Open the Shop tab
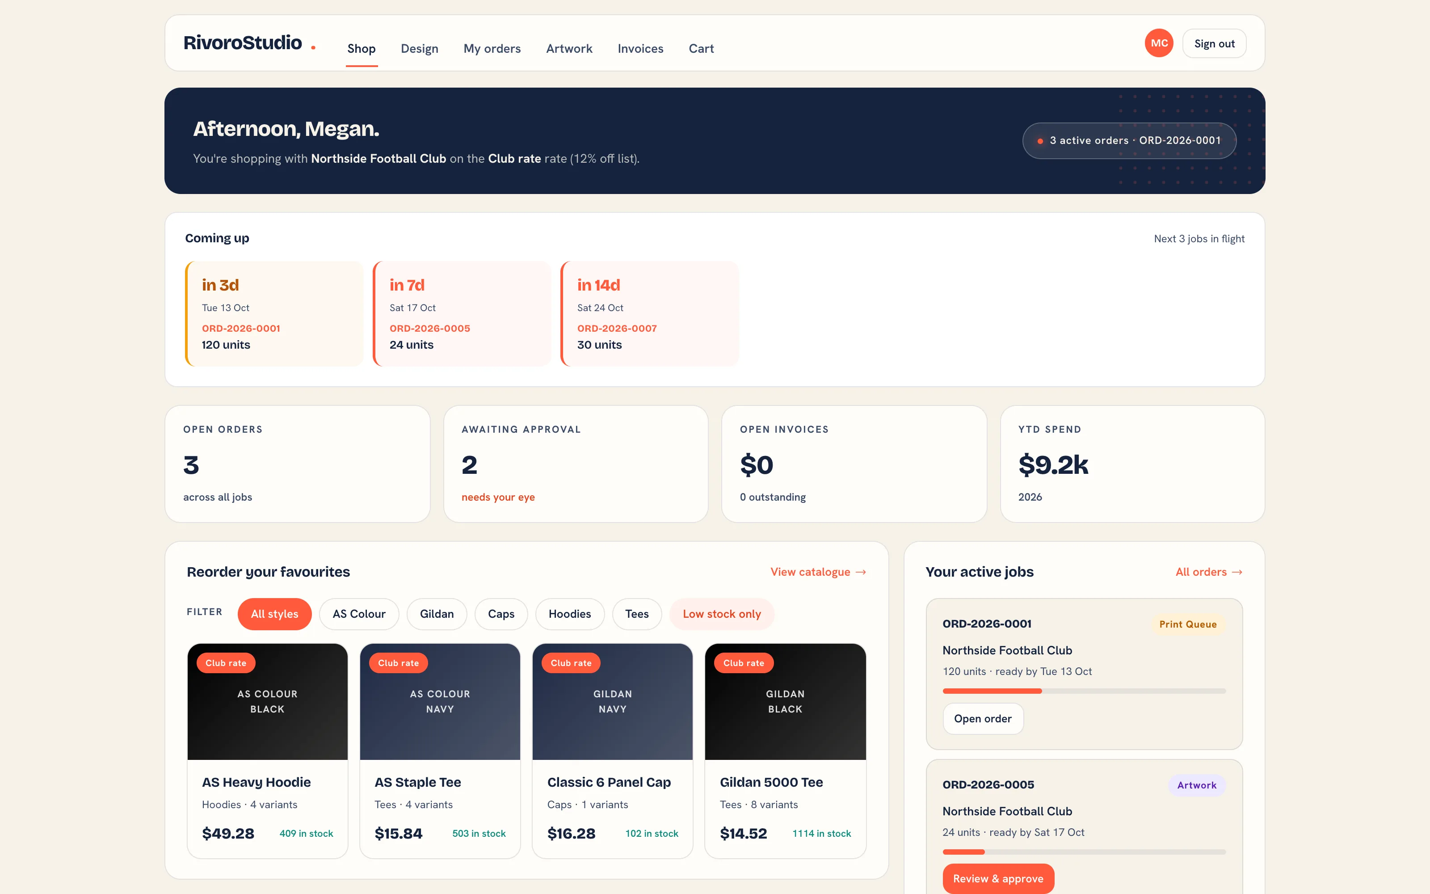This screenshot has height=894, width=1430. [361, 48]
